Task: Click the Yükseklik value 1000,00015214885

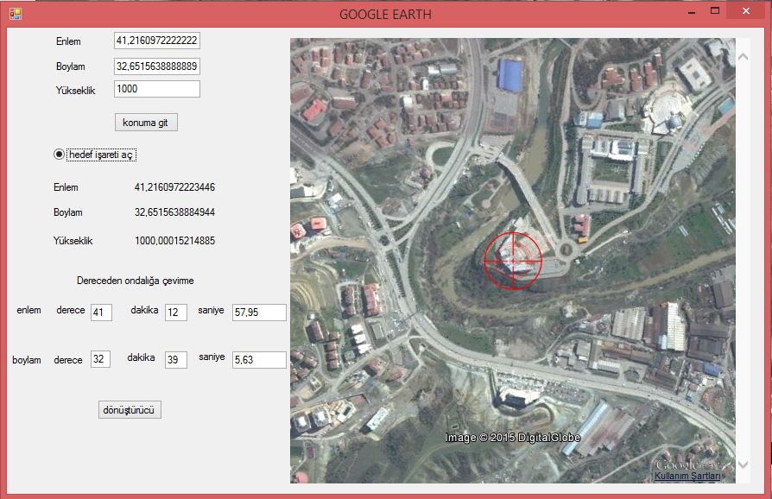Action: pyautogui.click(x=174, y=241)
